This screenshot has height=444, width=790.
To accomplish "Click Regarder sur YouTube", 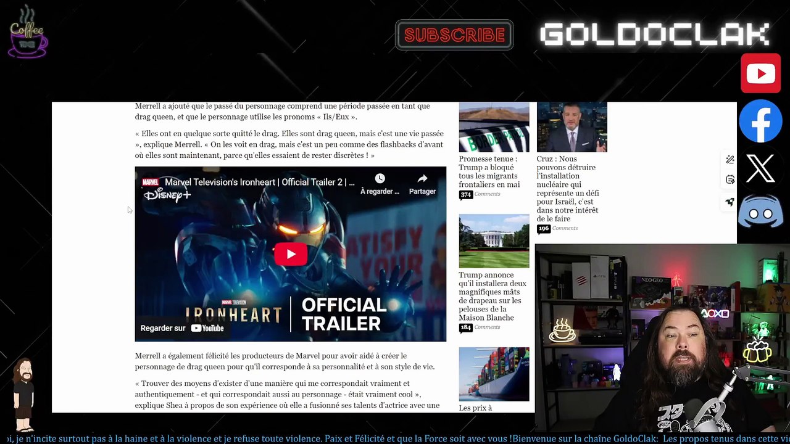I will (x=182, y=328).
